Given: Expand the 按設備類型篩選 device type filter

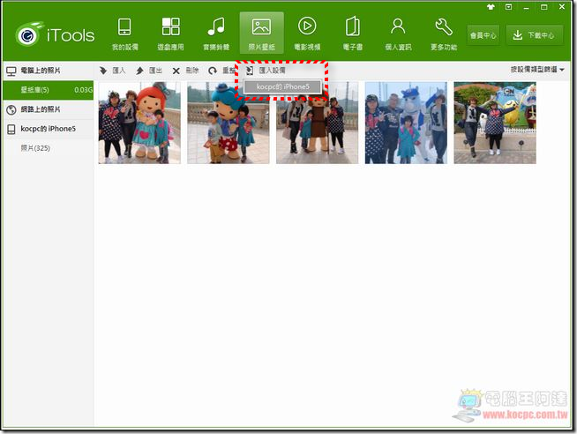Looking at the screenshot, I should (537, 70).
